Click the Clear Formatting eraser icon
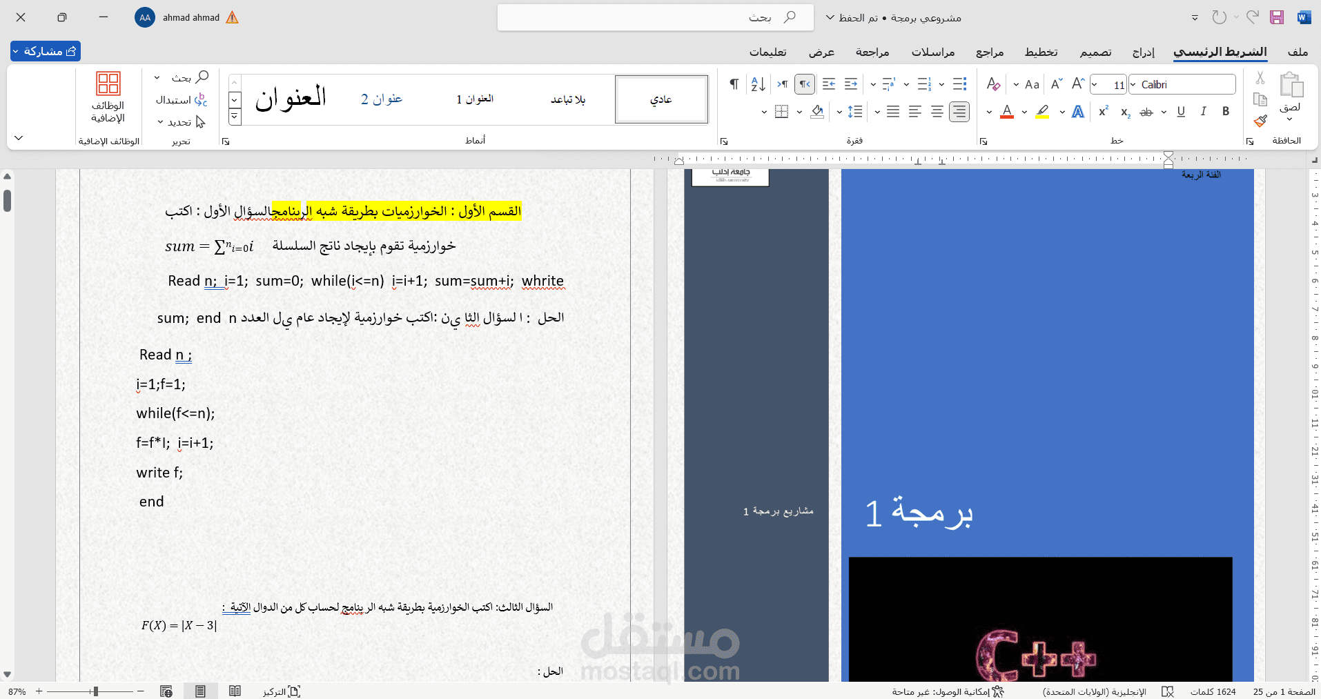1321x699 pixels. pyautogui.click(x=993, y=84)
